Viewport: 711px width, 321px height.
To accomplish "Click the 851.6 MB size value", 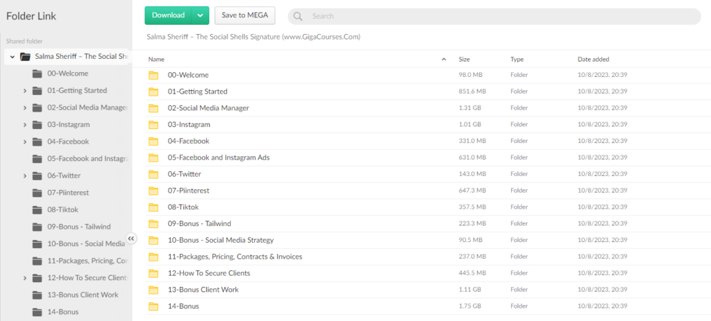I will (472, 92).
